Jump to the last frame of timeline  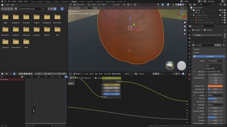(32, 74)
